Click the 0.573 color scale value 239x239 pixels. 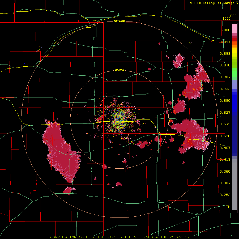(x=225, y=124)
